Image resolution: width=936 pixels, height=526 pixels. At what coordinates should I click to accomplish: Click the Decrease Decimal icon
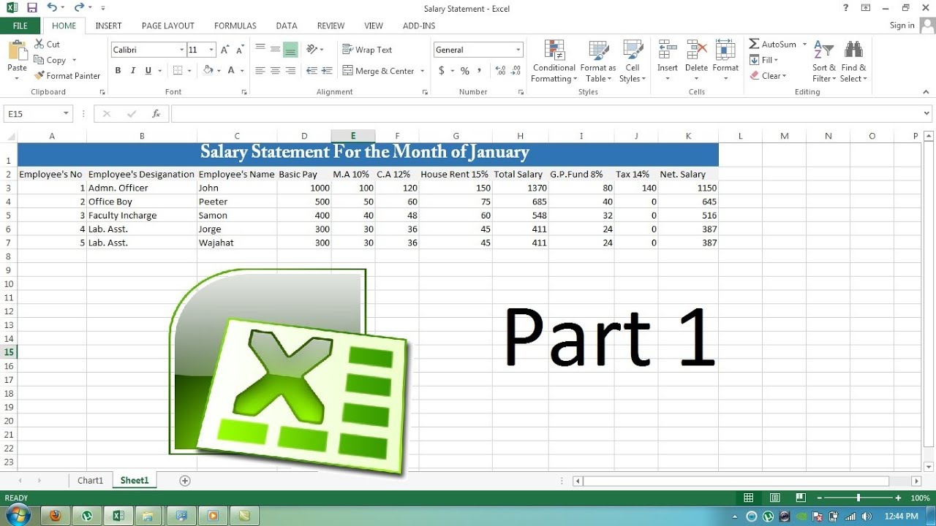[516, 71]
